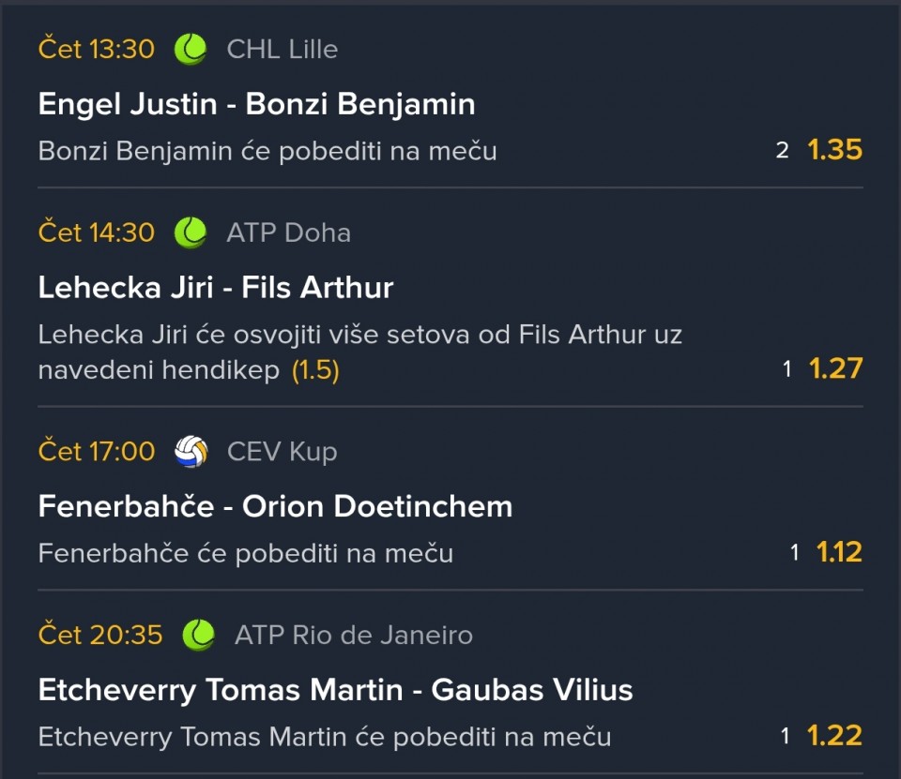Click the tennis ball icon beside CHL Lille

(x=191, y=49)
